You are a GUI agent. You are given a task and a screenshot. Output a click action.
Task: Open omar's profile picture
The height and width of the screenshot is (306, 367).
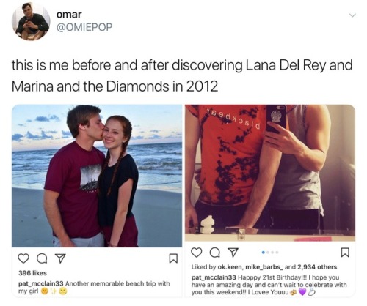click(31, 20)
